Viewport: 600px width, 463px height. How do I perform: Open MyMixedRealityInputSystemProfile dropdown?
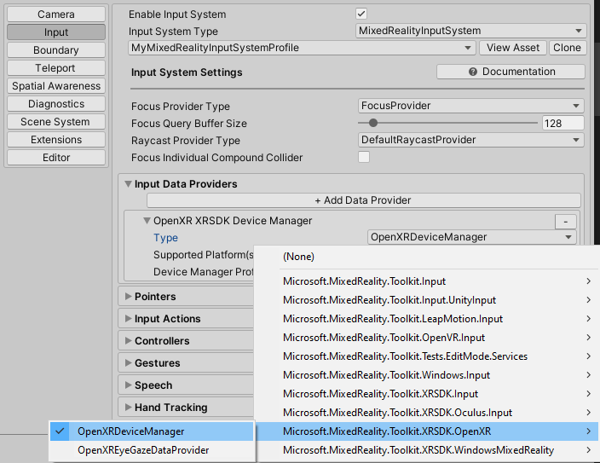[x=302, y=48]
